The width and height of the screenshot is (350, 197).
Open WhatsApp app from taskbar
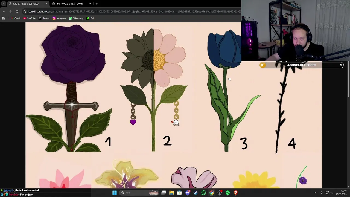(x=203, y=193)
